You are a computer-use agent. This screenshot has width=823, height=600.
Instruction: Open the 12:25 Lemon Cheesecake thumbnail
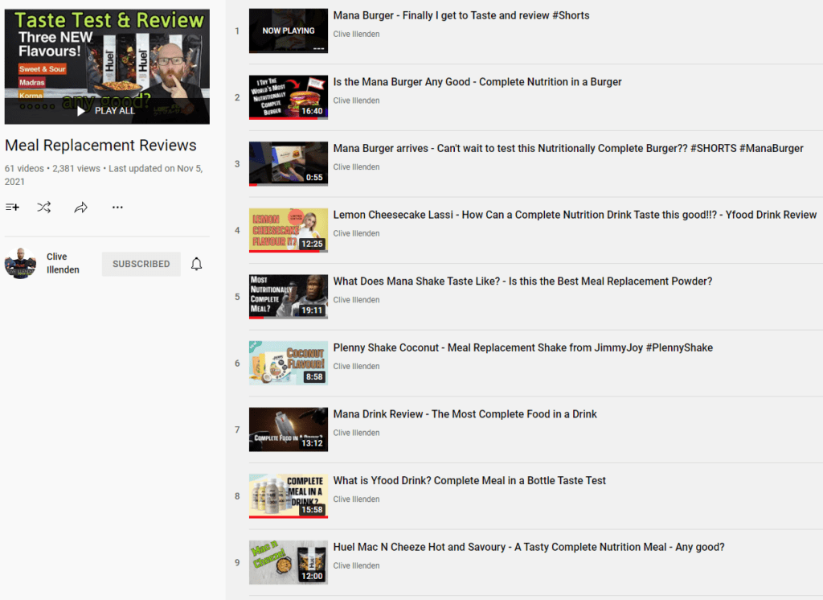[289, 230]
